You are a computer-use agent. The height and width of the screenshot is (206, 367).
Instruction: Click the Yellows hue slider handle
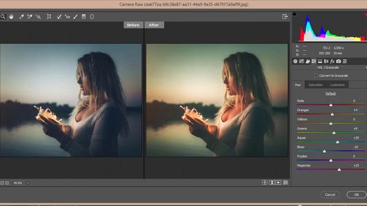pos(331,124)
